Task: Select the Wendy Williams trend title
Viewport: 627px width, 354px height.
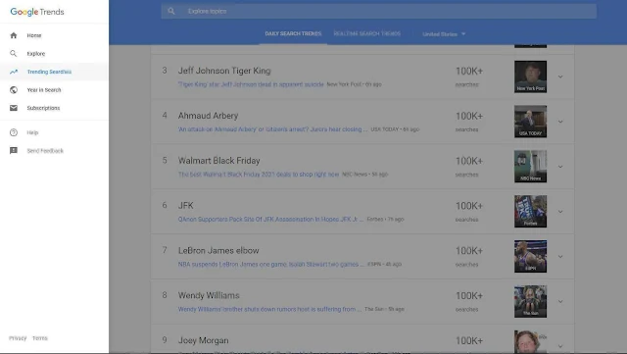Action: point(209,295)
